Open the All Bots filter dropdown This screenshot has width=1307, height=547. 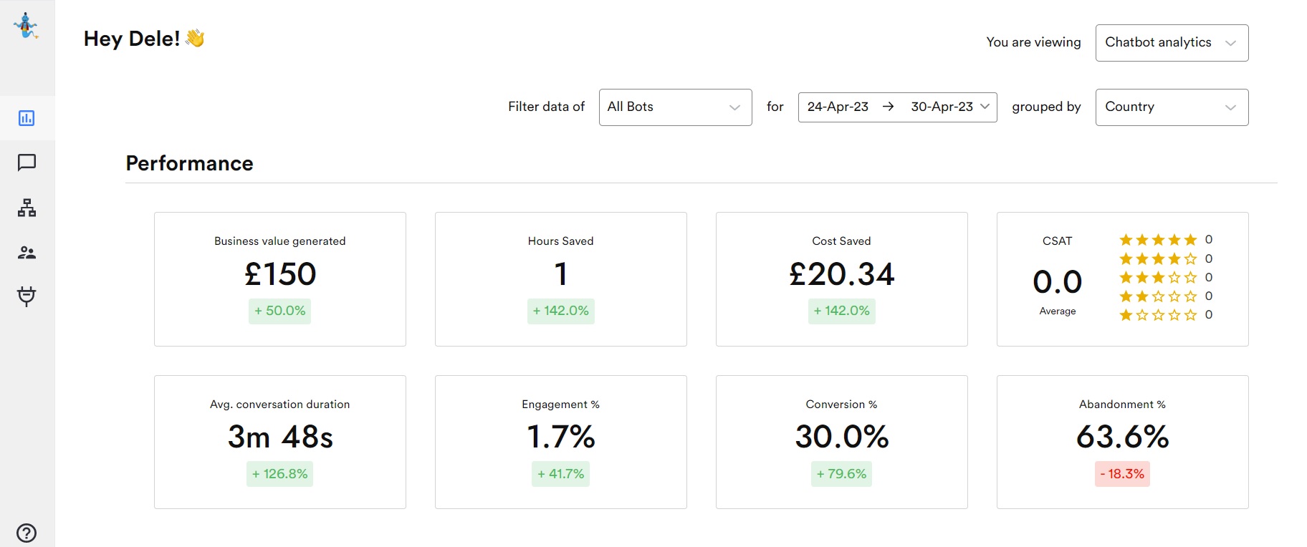click(675, 107)
